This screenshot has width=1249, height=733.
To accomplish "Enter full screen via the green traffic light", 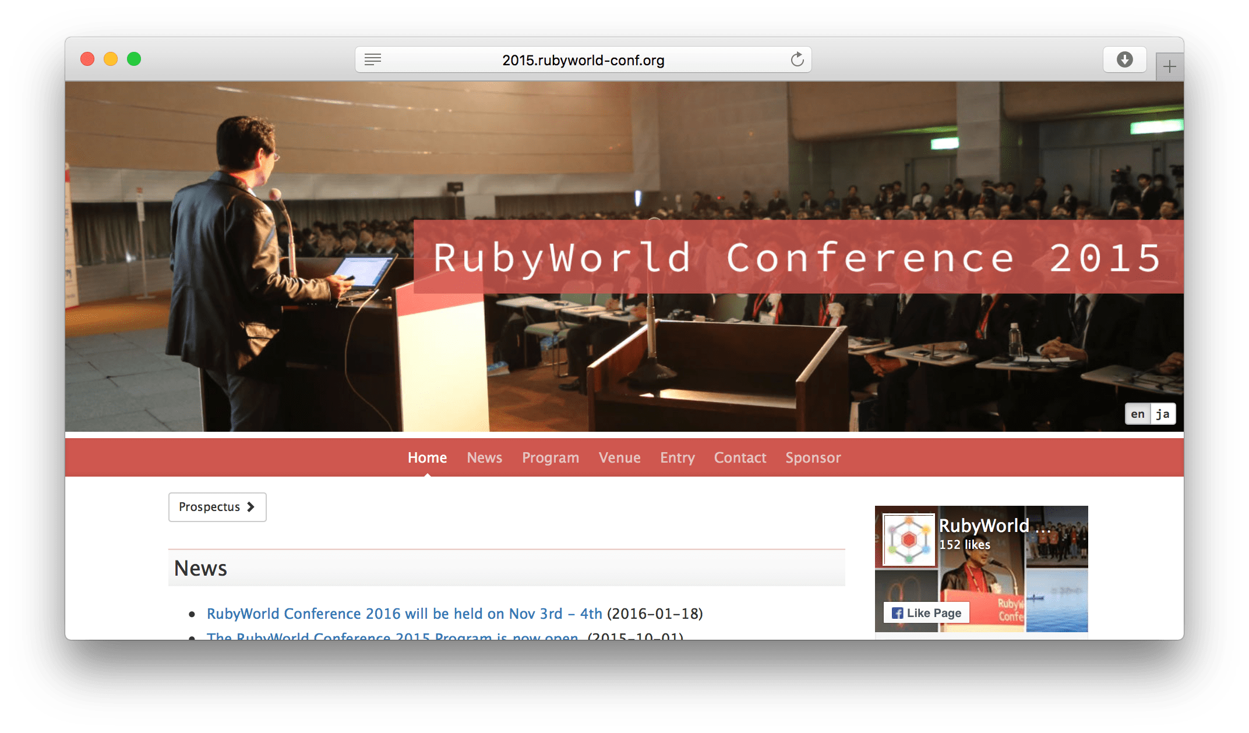I will [134, 59].
